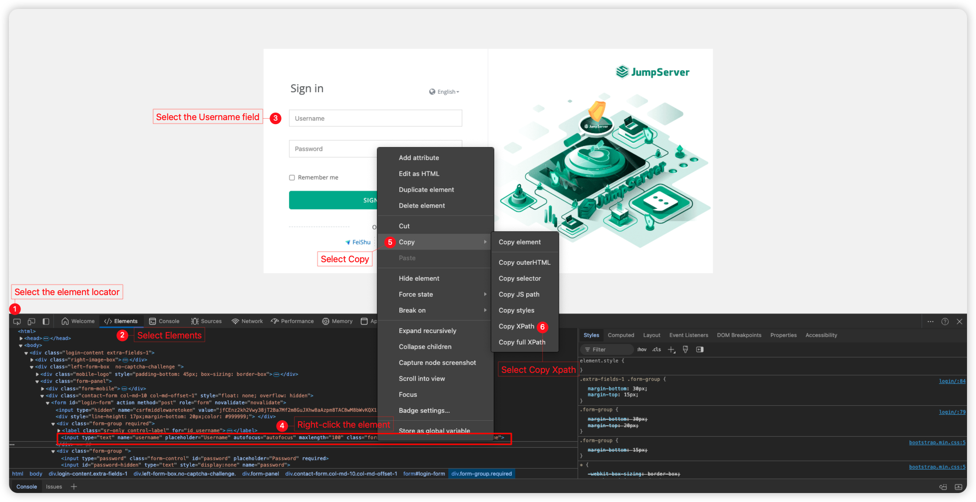Select Copy selector in submenu
Screen dimensions: 976x502
[525, 279]
